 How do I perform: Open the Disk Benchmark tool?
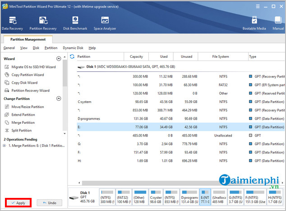(75, 23)
